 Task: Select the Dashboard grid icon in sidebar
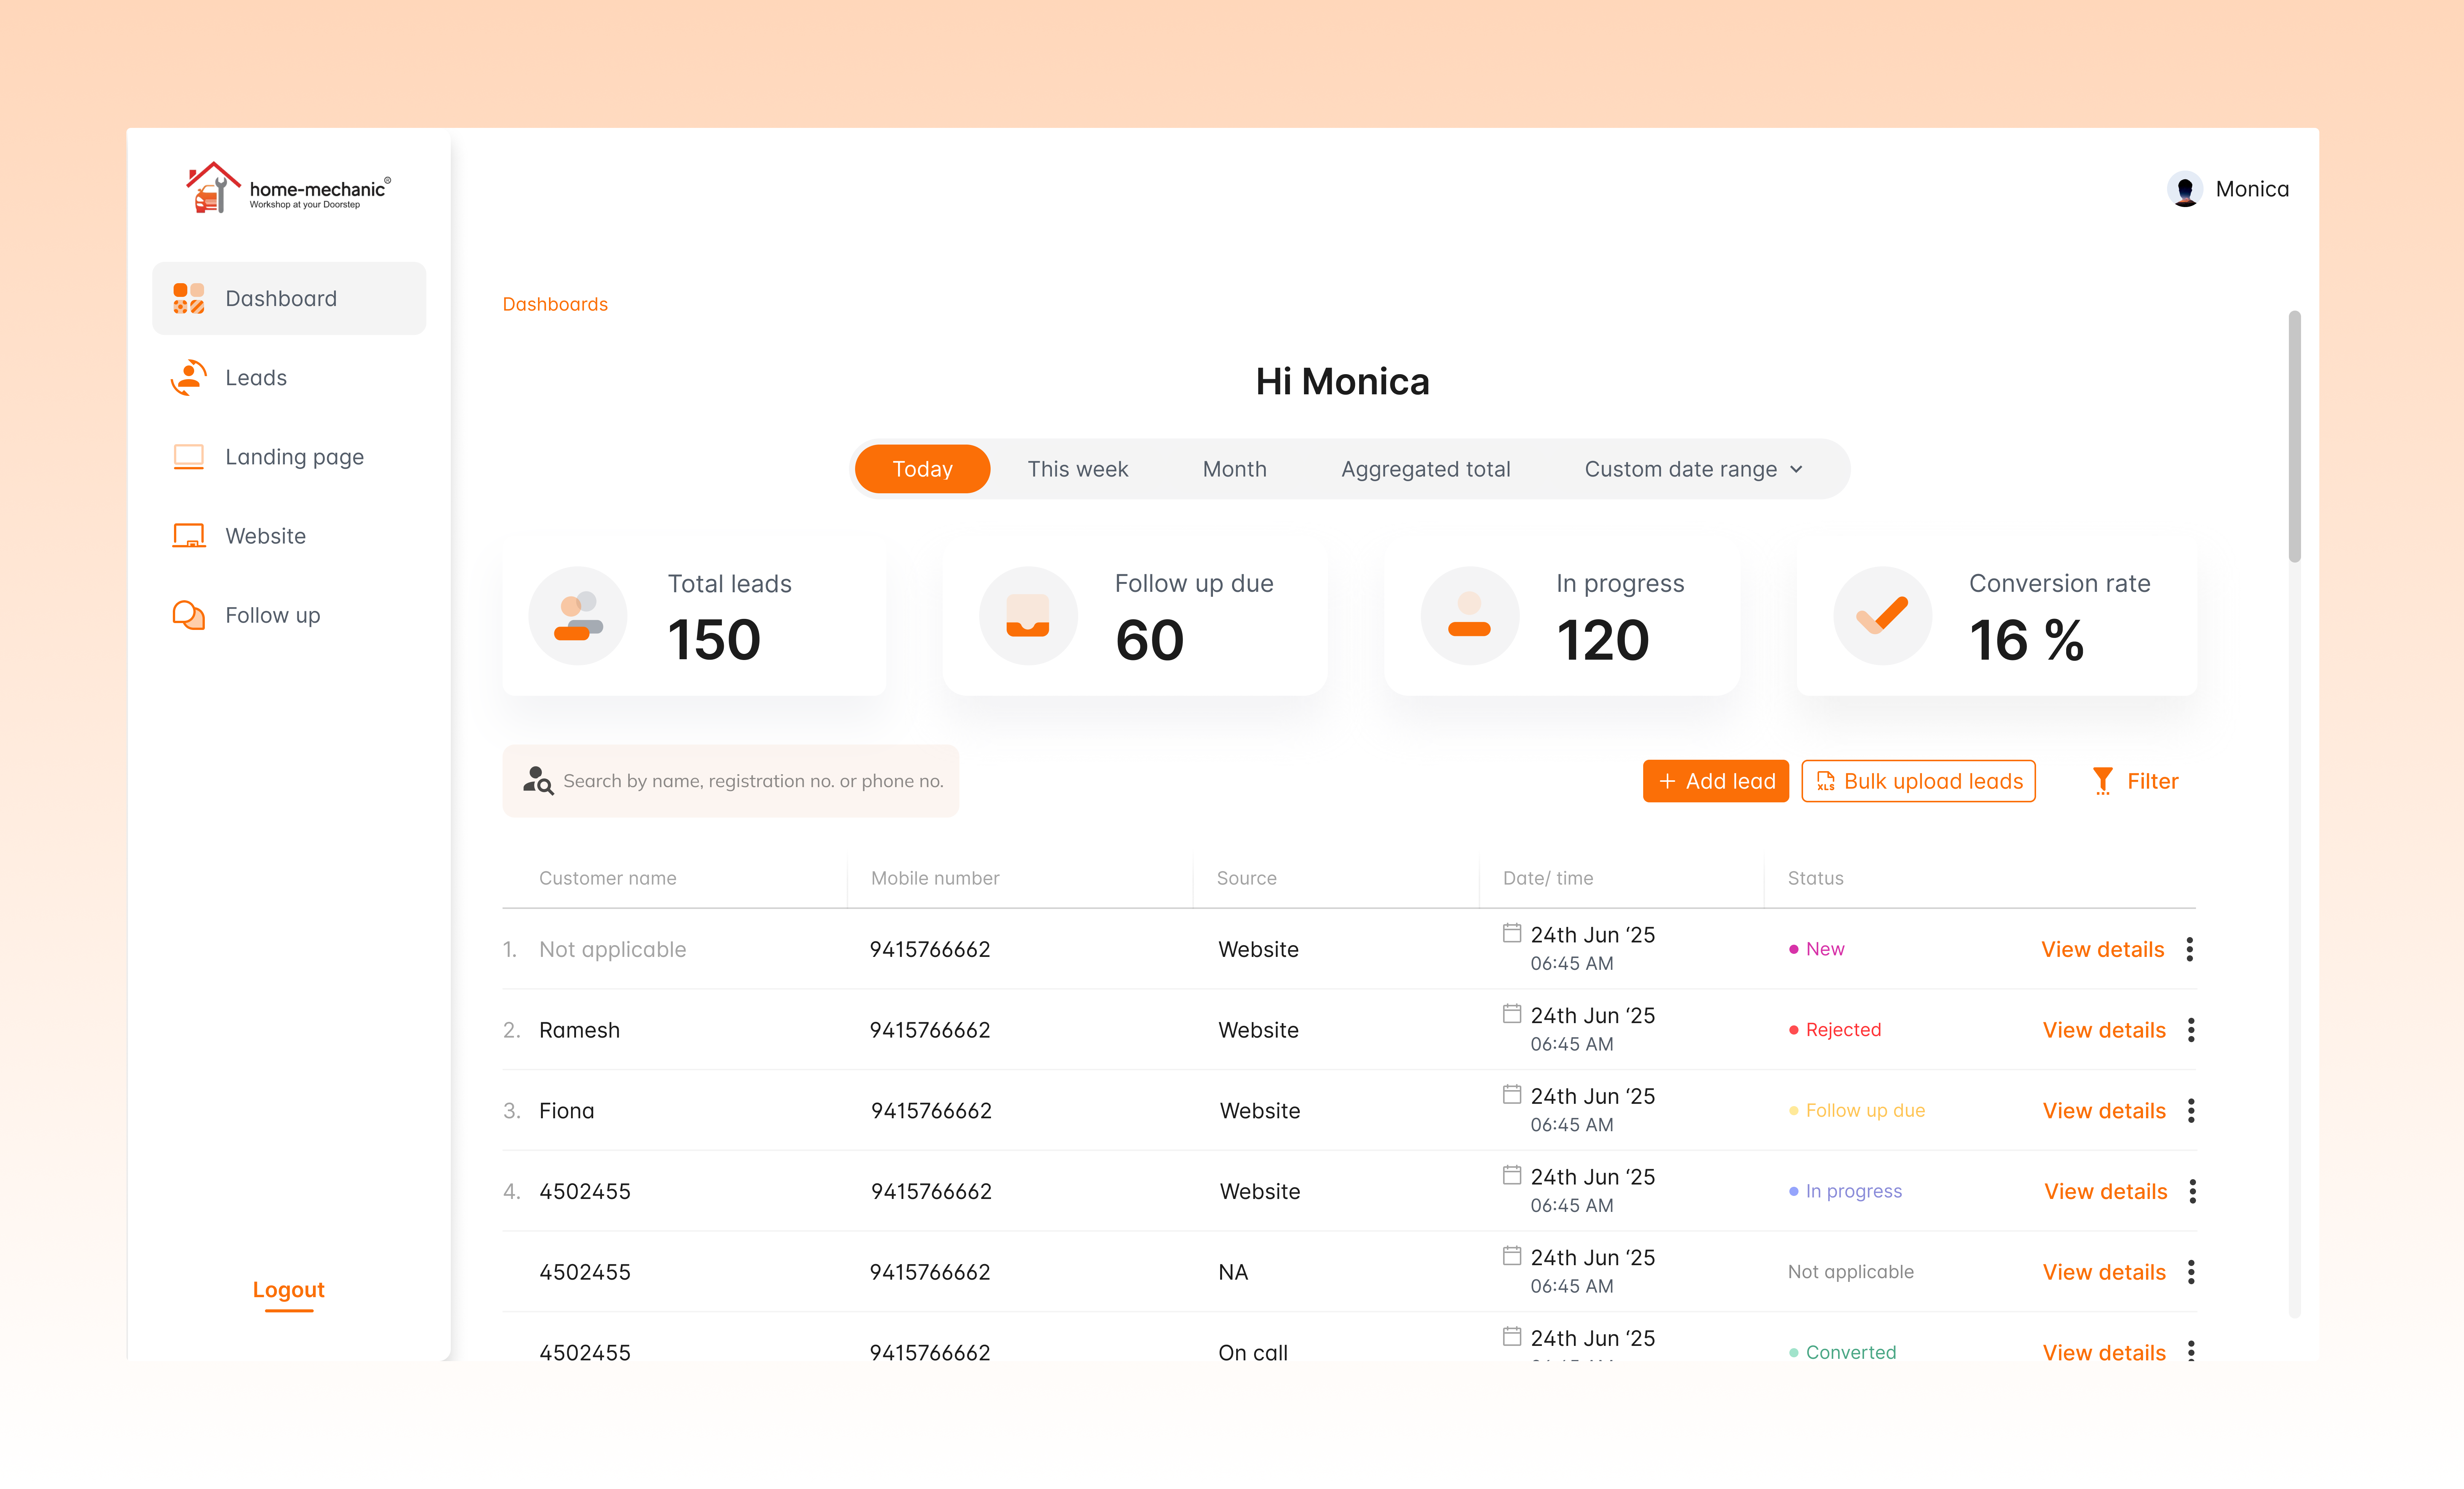(x=188, y=297)
